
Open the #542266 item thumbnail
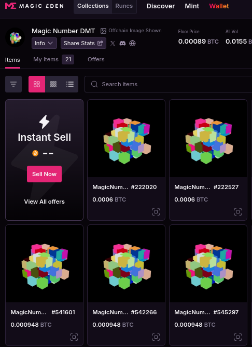click(126, 264)
